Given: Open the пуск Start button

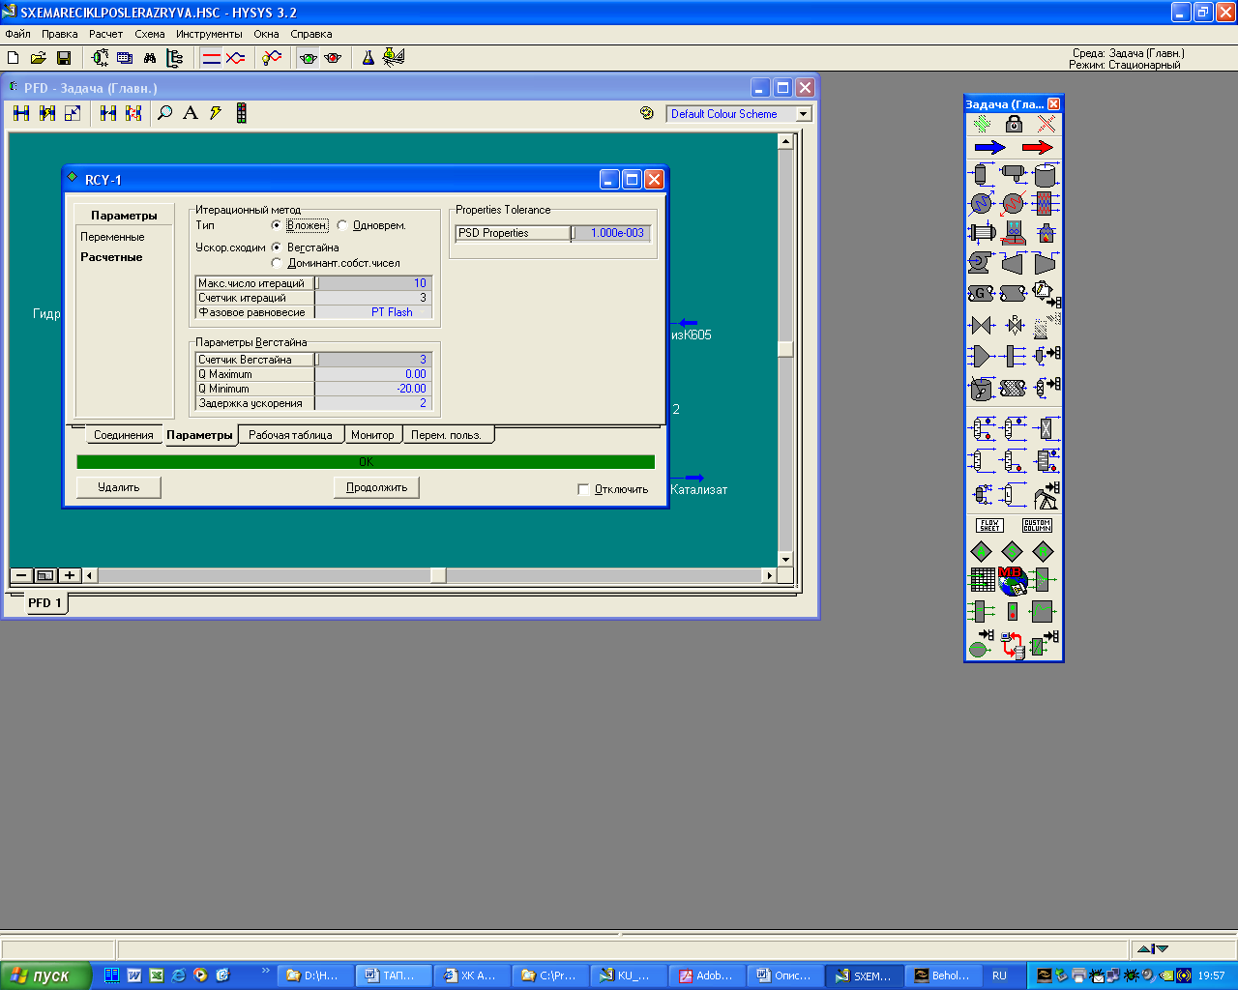Looking at the screenshot, I should coord(44,975).
